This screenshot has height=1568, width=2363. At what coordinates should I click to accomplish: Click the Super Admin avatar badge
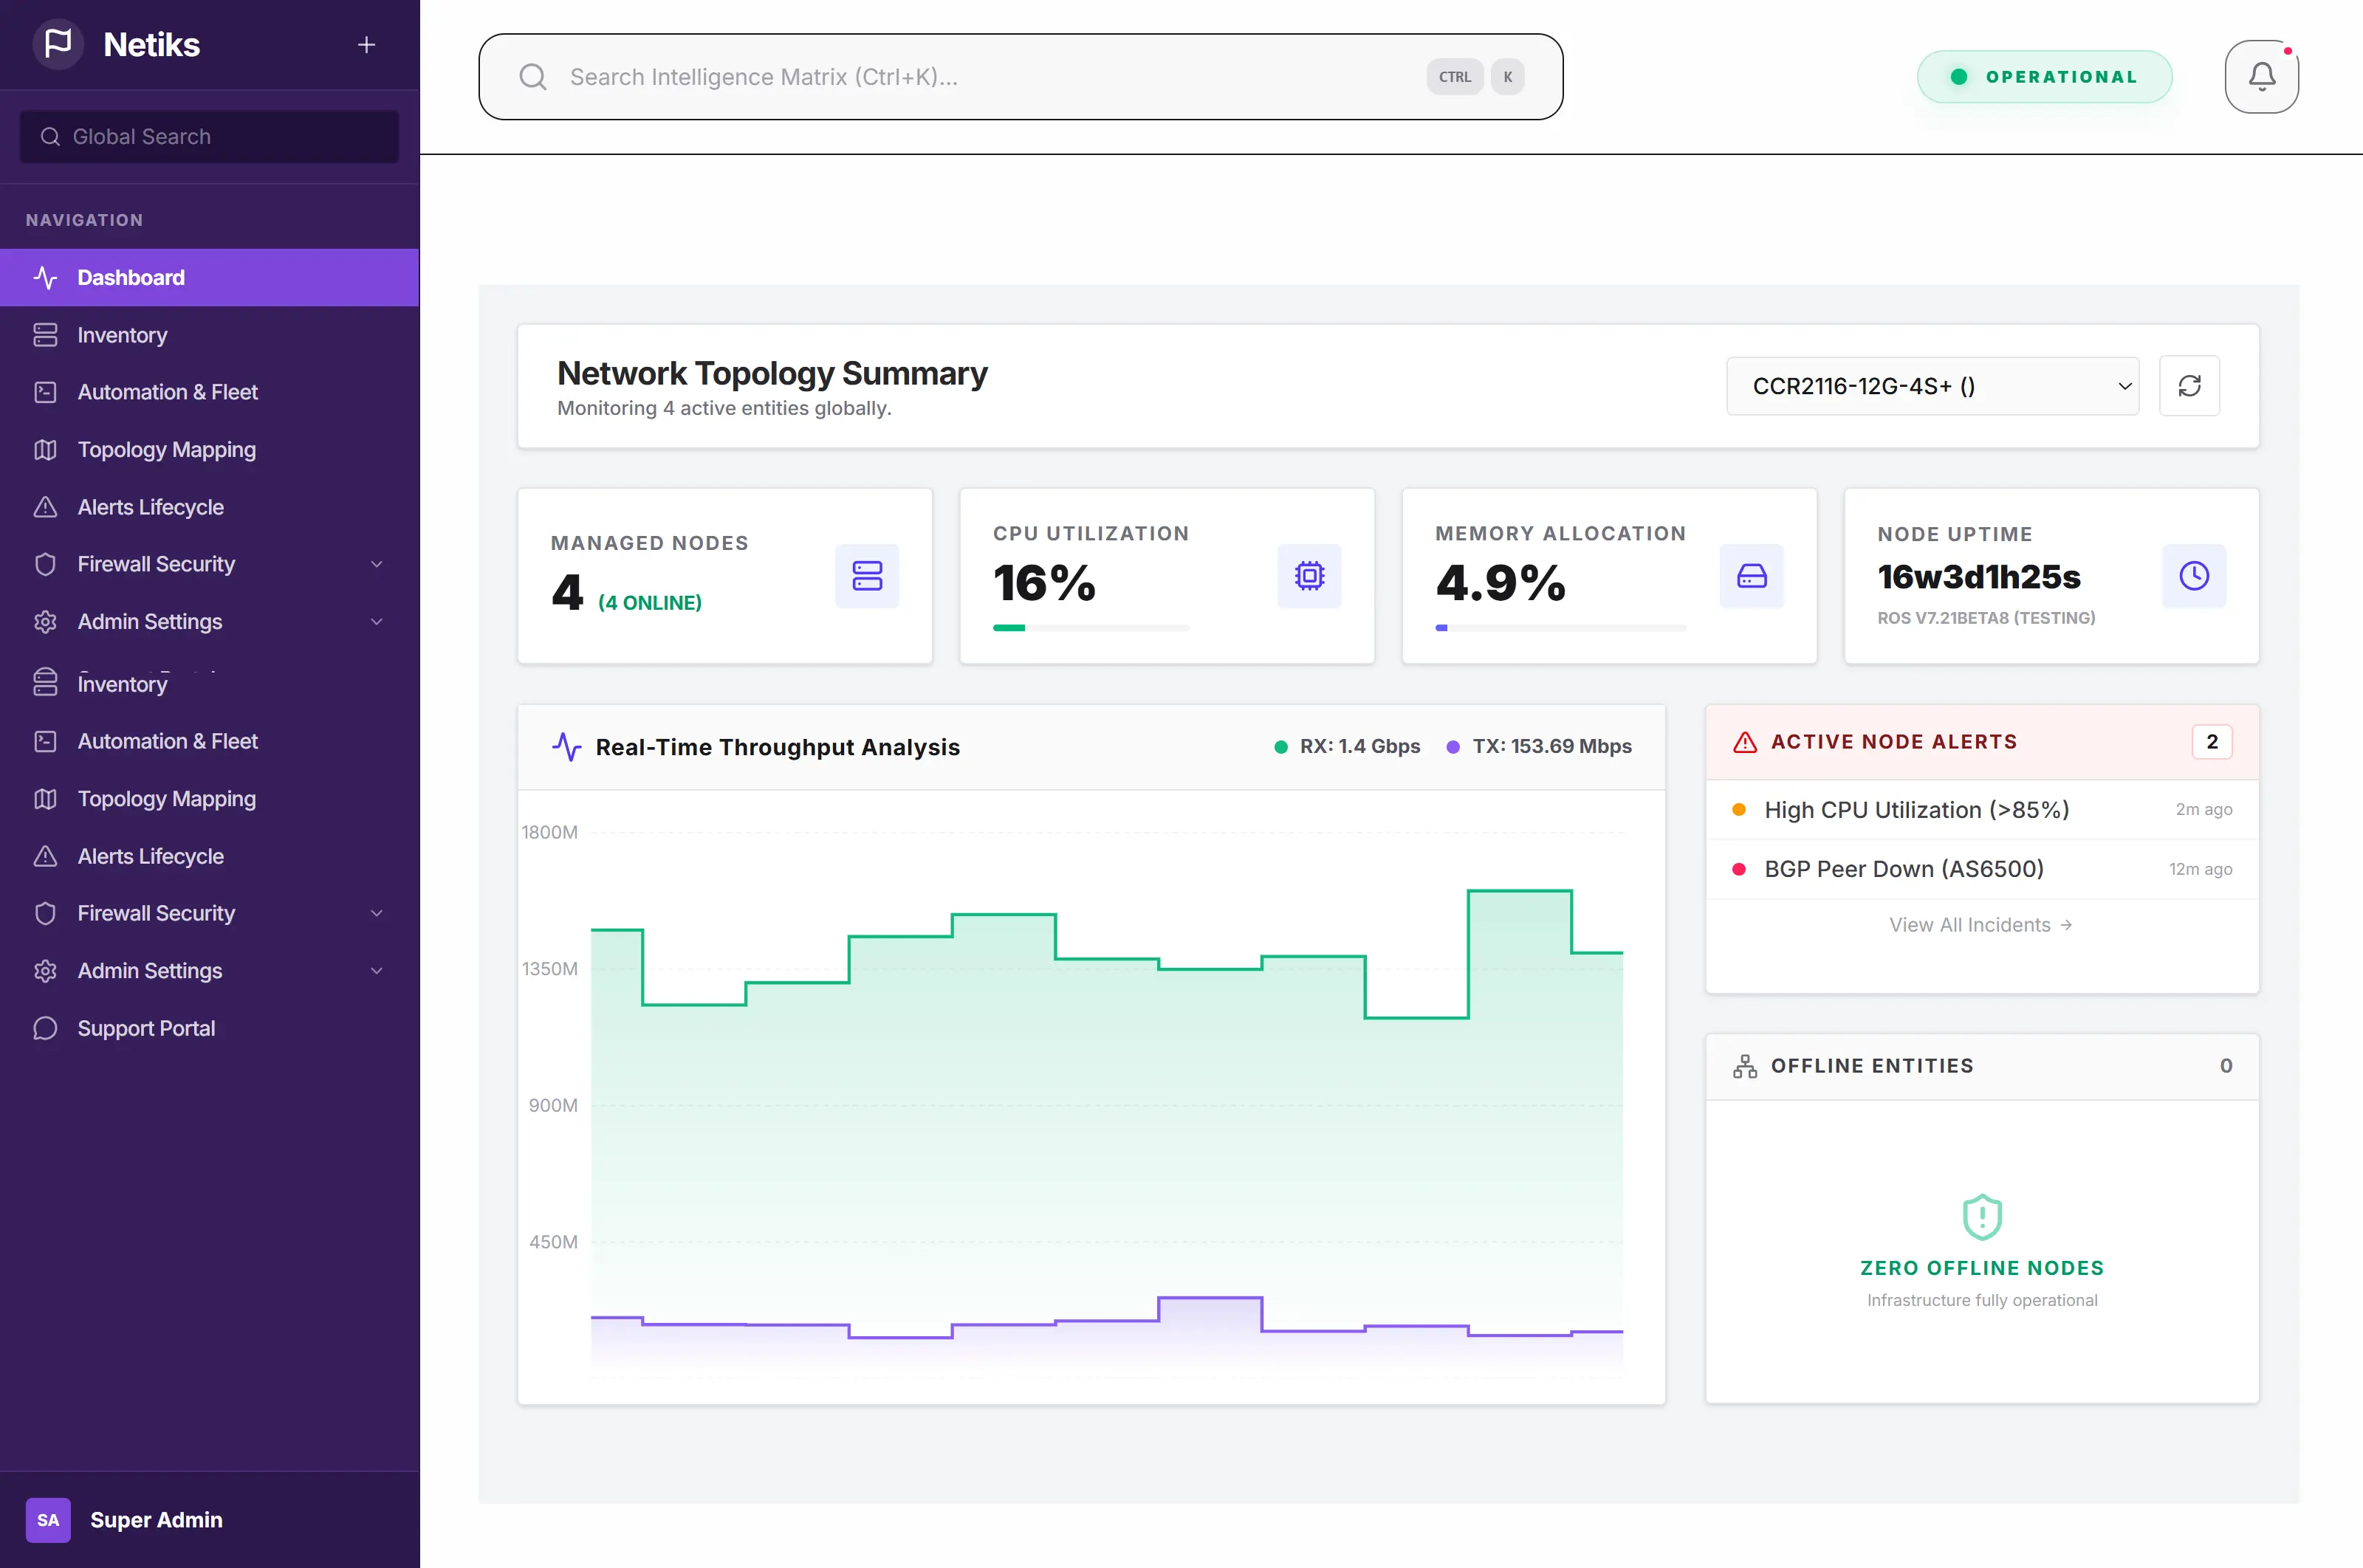pos(48,1520)
